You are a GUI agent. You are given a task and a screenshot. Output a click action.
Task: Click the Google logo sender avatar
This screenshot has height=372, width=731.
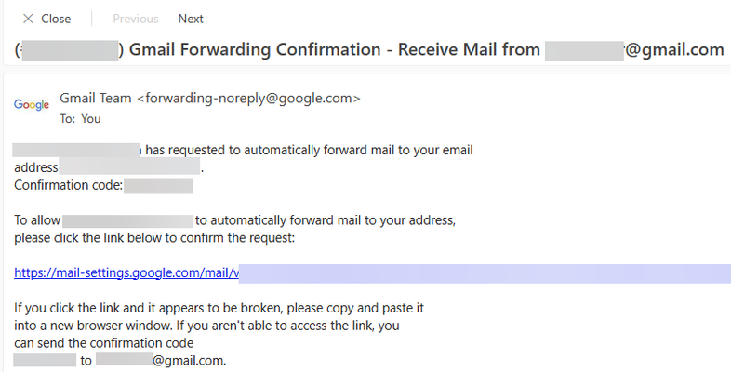click(x=32, y=104)
